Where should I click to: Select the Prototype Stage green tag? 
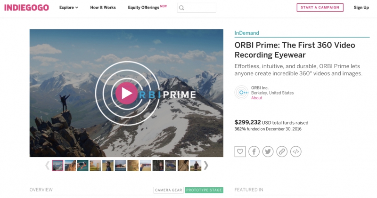click(204, 190)
